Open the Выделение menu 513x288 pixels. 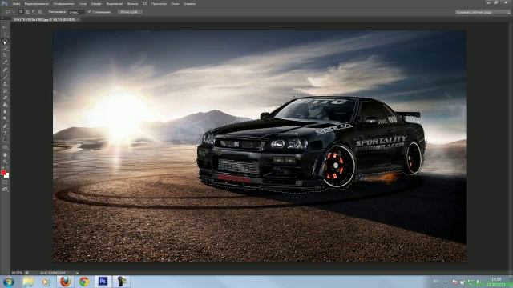tap(115, 3)
